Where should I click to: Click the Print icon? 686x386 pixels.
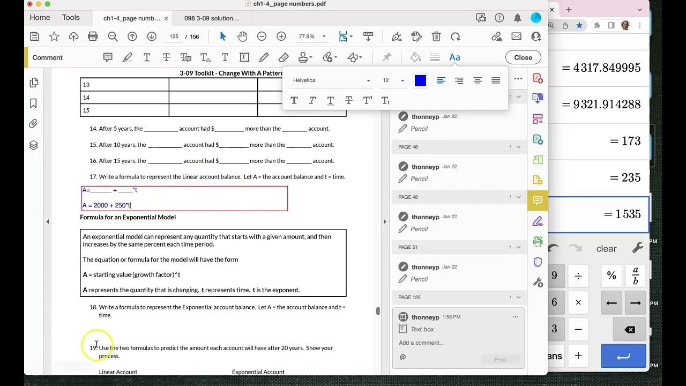93,36
